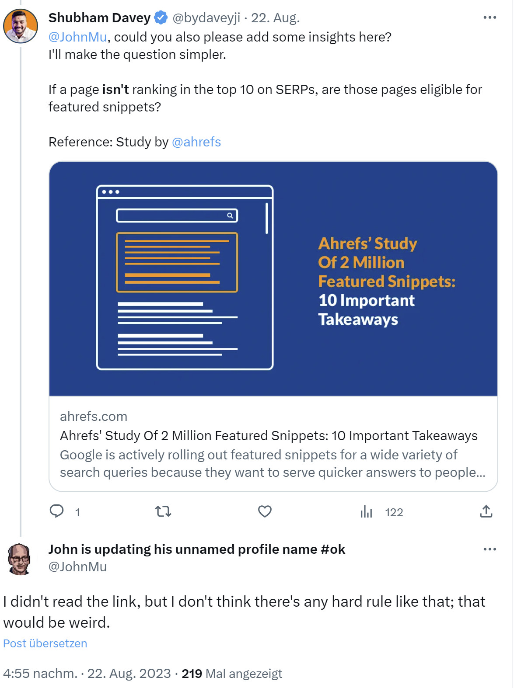
Task: Like Shubham's tweet with the heart
Action: click(264, 511)
